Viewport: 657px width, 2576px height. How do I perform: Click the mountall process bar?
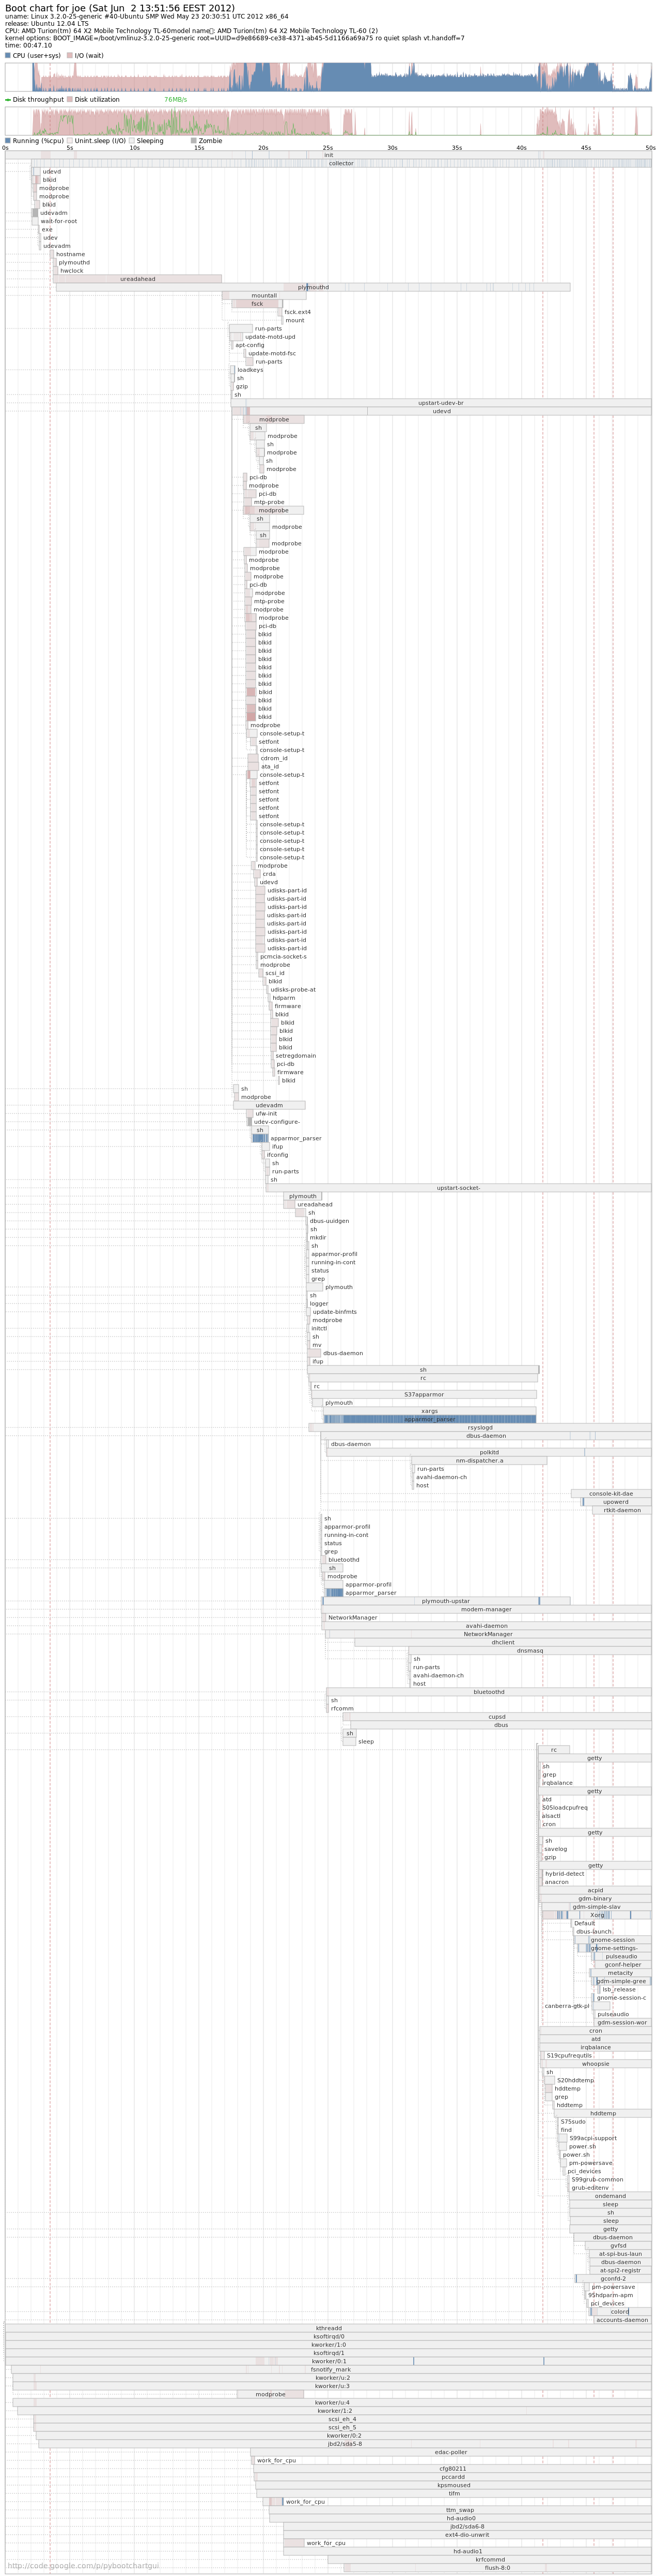click(x=264, y=296)
